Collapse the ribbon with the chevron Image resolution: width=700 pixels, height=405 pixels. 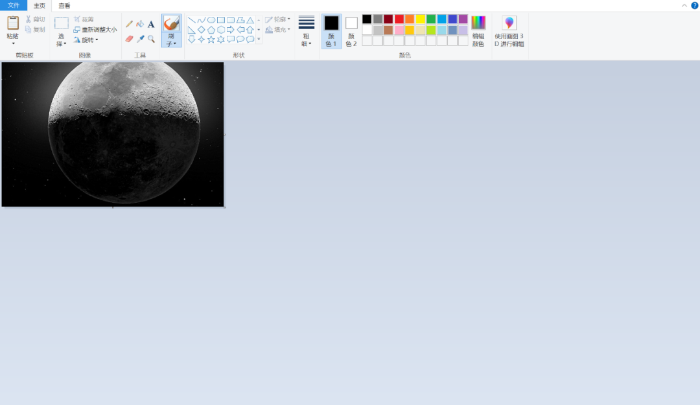point(684,5)
